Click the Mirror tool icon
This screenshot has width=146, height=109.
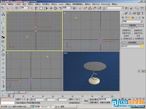point(127,8)
